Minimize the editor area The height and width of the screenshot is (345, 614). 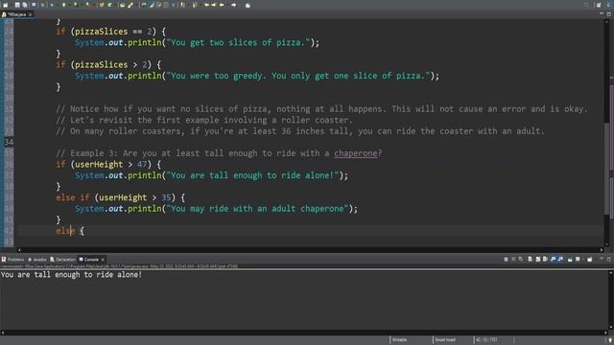click(x=602, y=13)
